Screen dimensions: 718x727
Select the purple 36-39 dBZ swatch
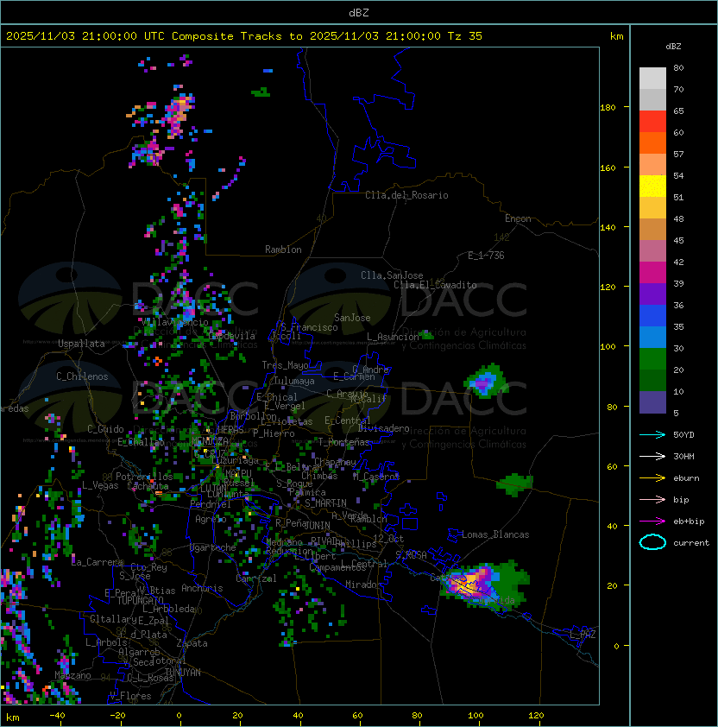[x=652, y=294]
